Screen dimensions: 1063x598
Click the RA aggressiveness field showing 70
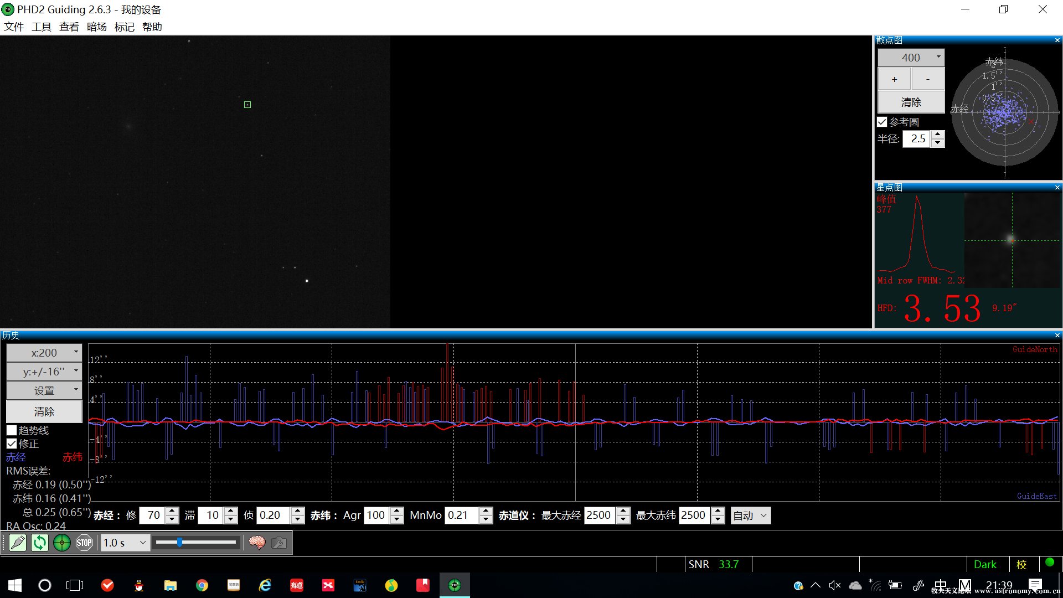[x=152, y=515]
